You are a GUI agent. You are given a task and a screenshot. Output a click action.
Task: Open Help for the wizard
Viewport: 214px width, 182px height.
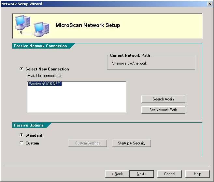[x=197, y=174]
